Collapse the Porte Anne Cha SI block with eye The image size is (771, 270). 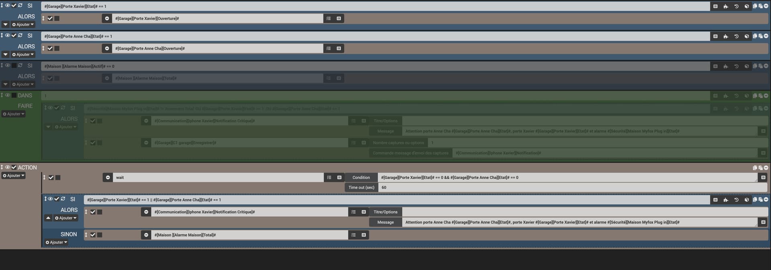(x=7, y=35)
